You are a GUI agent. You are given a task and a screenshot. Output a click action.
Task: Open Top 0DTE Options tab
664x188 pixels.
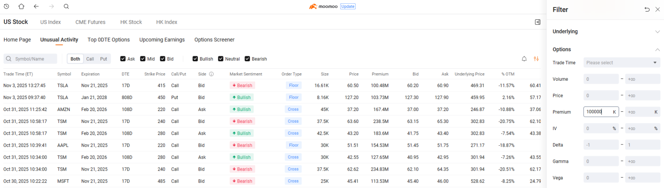109,40
